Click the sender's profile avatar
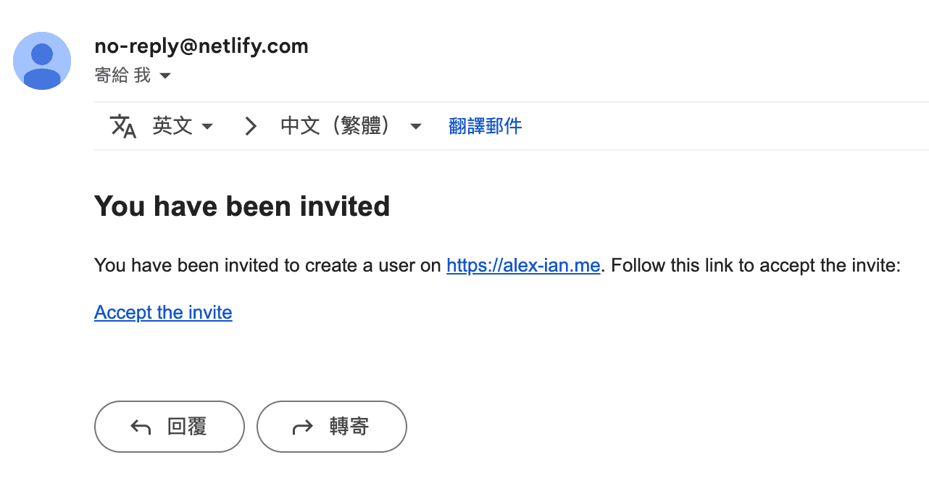This screenshot has width=929, height=494. tap(42, 61)
